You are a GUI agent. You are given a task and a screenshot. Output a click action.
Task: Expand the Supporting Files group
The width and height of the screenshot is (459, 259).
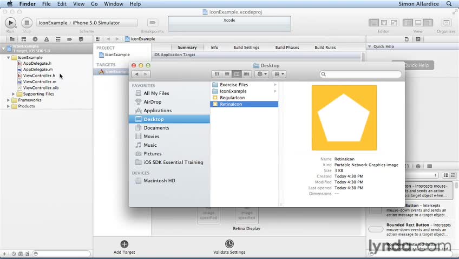pos(14,94)
